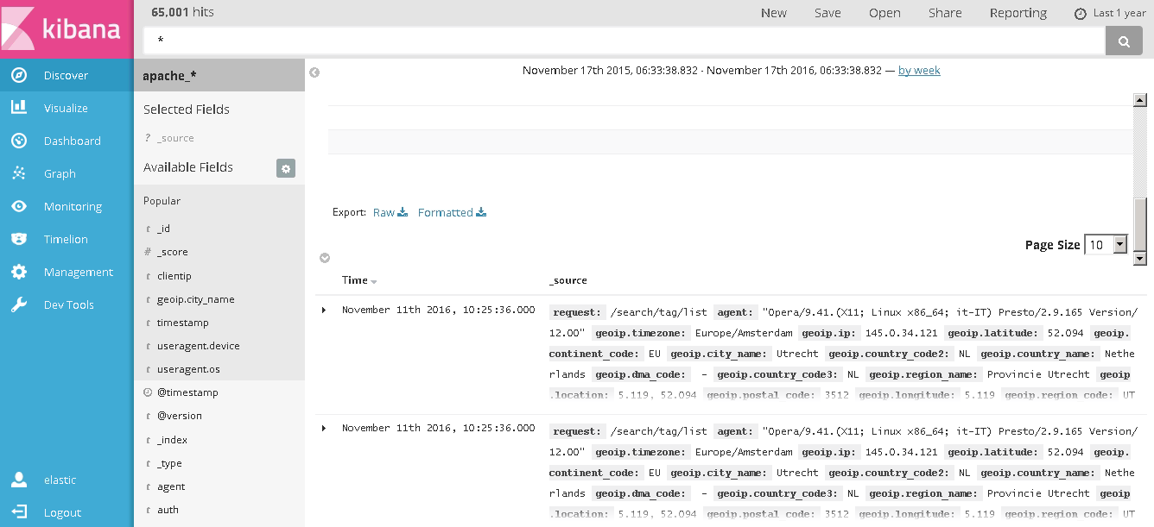Click 65,001 hits count

coord(182,12)
